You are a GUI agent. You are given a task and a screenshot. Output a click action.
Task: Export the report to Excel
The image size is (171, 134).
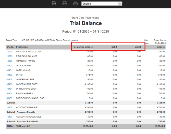(65, 3)
